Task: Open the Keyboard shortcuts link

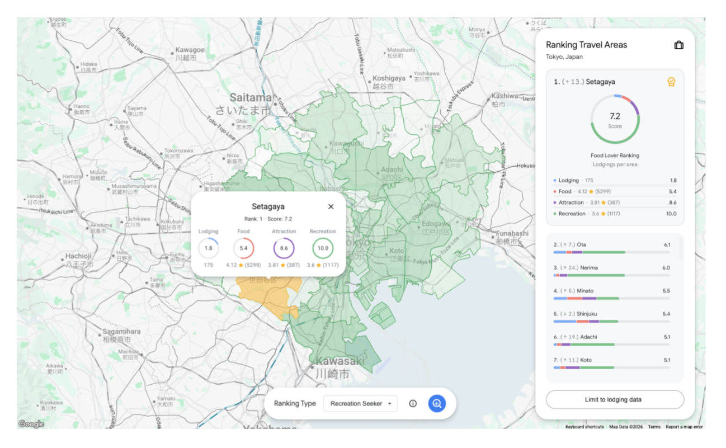Action: point(584,426)
